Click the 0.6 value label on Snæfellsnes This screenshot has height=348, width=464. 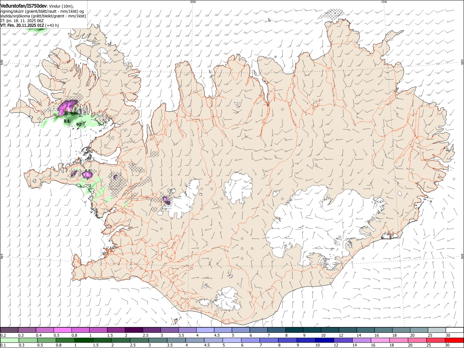click(x=87, y=171)
